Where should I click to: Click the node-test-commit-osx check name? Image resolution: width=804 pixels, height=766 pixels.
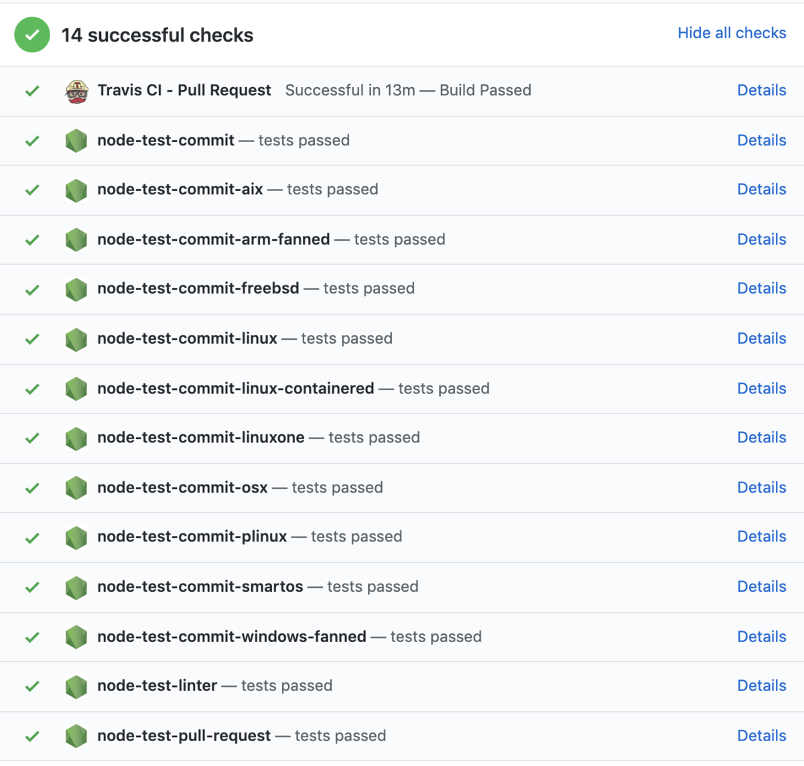[x=182, y=488]
